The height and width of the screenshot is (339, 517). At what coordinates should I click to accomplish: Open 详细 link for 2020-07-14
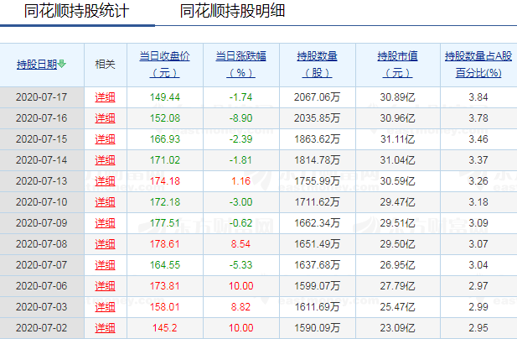click(x=105, y=160)
